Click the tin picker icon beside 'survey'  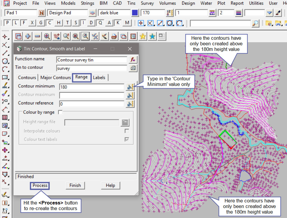point(132,68)
